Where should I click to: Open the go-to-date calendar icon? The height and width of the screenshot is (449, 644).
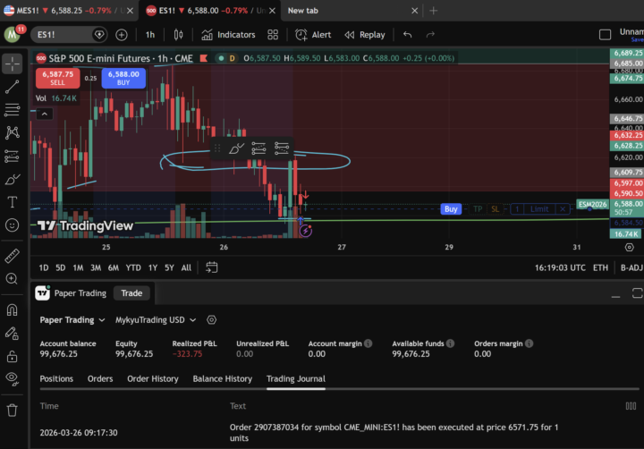pos(211,267)
